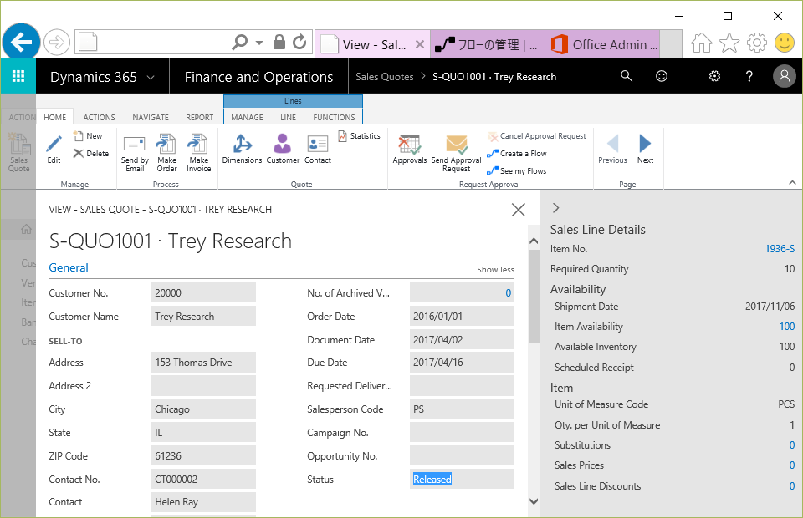Open the feedback smiley in the black header
This screenshot has width=803, height=518.
(662, 76)
